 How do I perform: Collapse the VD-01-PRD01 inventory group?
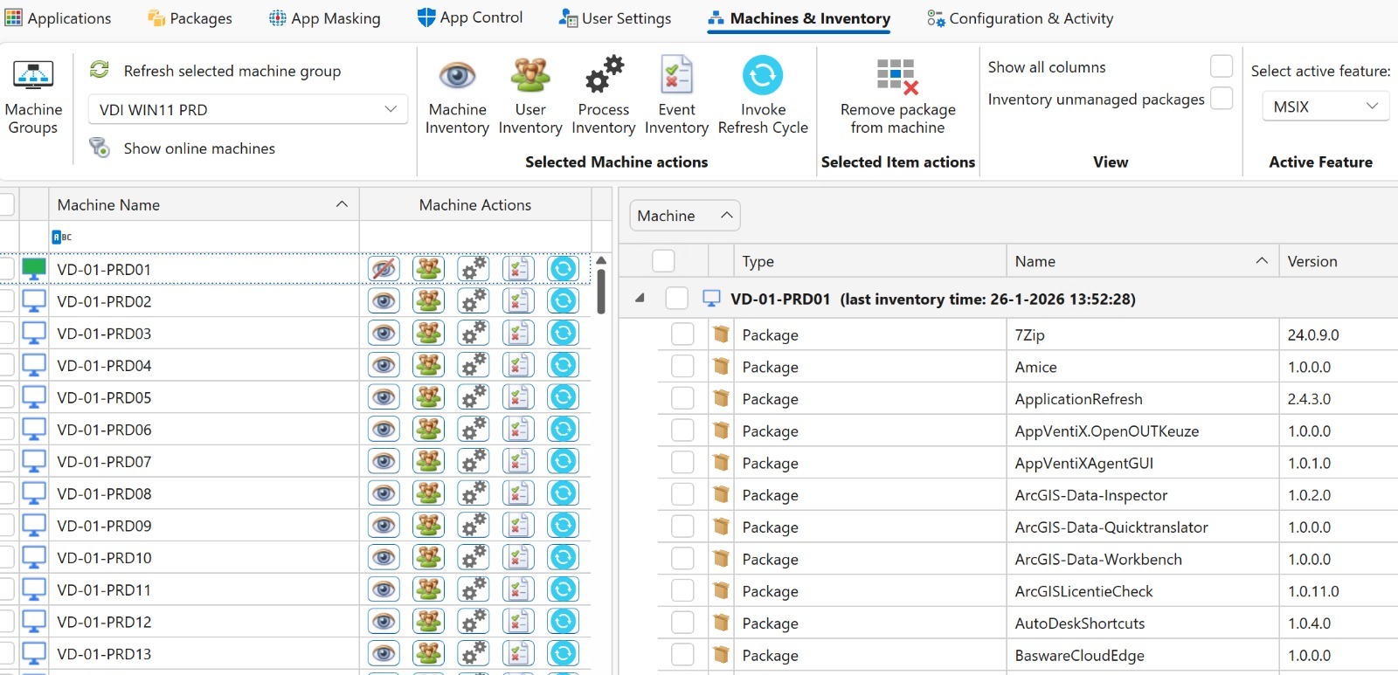pos(640,299)
